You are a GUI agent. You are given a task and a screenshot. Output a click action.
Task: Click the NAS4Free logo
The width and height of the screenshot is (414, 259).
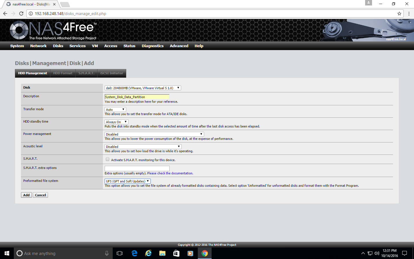tap(53, 30)
